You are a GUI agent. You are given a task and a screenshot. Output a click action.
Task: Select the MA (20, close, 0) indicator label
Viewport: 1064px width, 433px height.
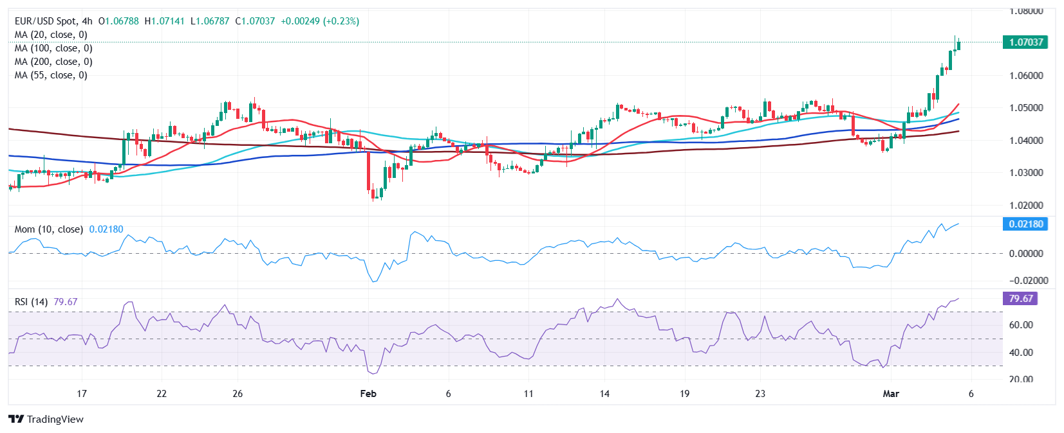click(x=51, y=35)
